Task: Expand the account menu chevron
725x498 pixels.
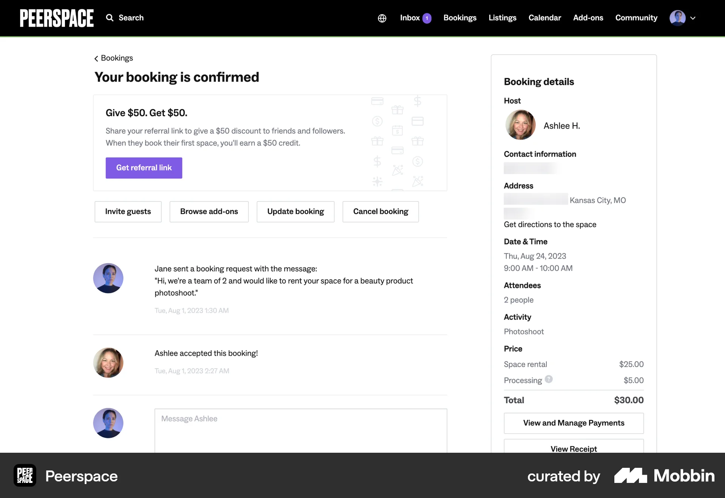Action: 693,18
